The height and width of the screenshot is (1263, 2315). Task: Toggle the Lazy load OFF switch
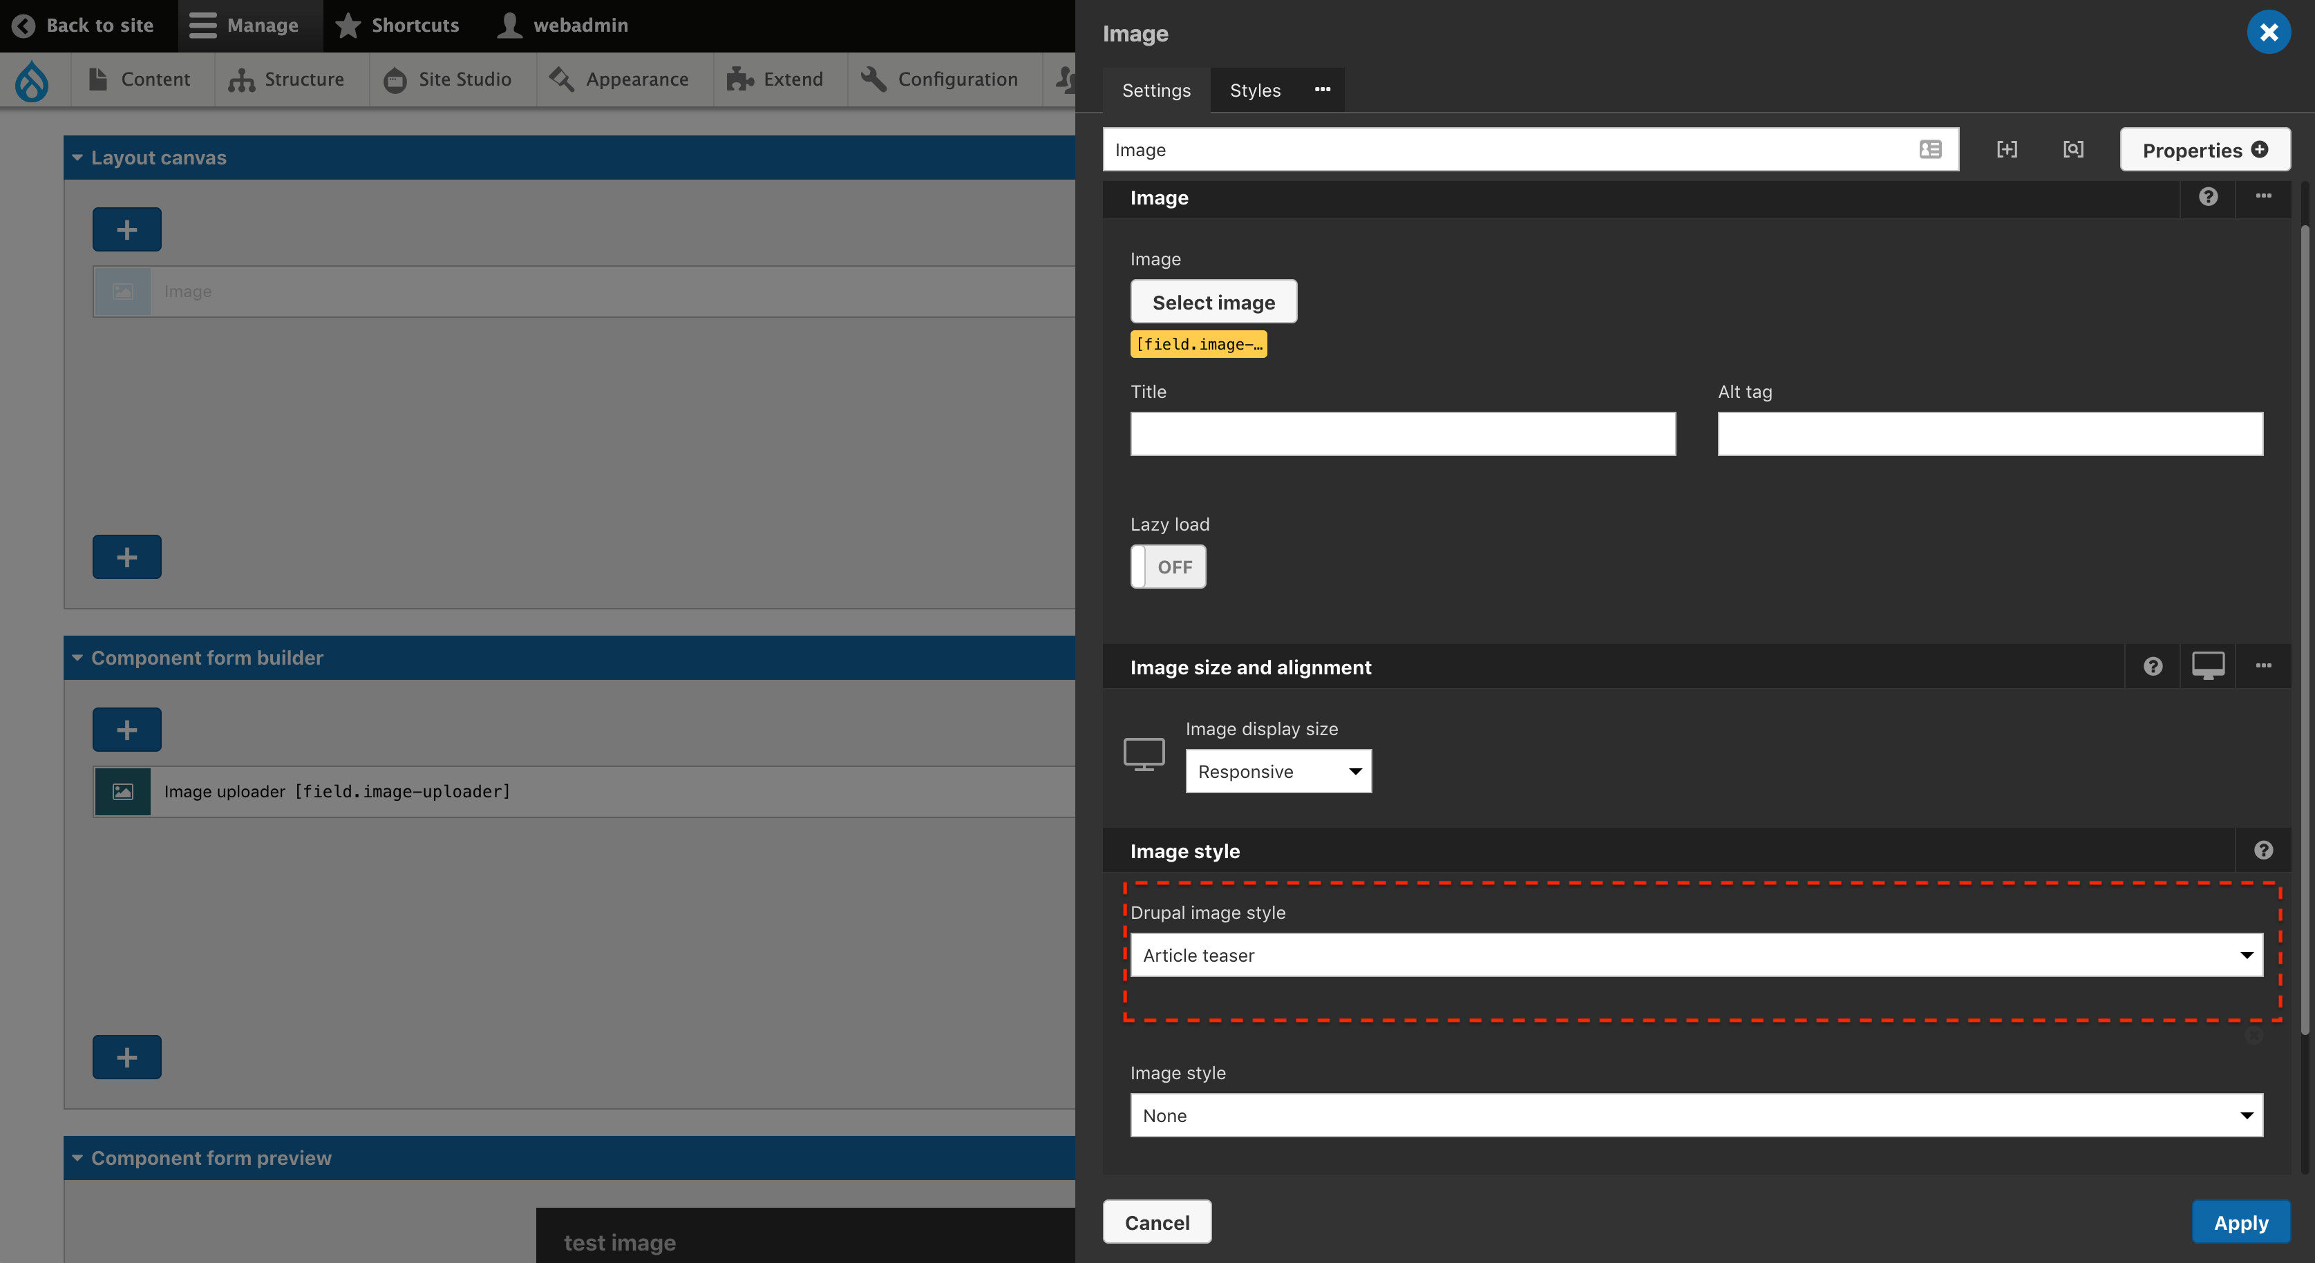coord(1169,566)
